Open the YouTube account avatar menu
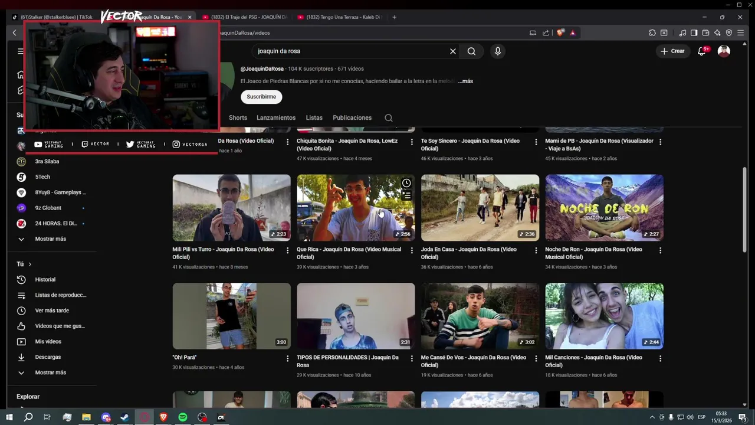This screenshot has height=425, width=755. [724, 51]
